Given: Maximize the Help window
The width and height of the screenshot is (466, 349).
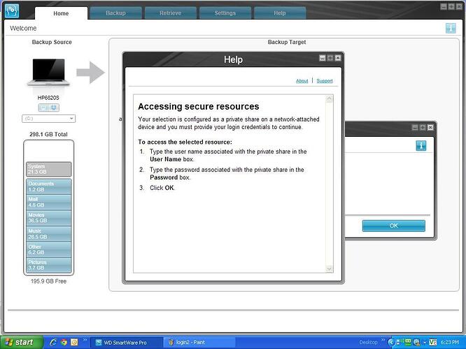Looking at the screenshot, I should point(330,58).
